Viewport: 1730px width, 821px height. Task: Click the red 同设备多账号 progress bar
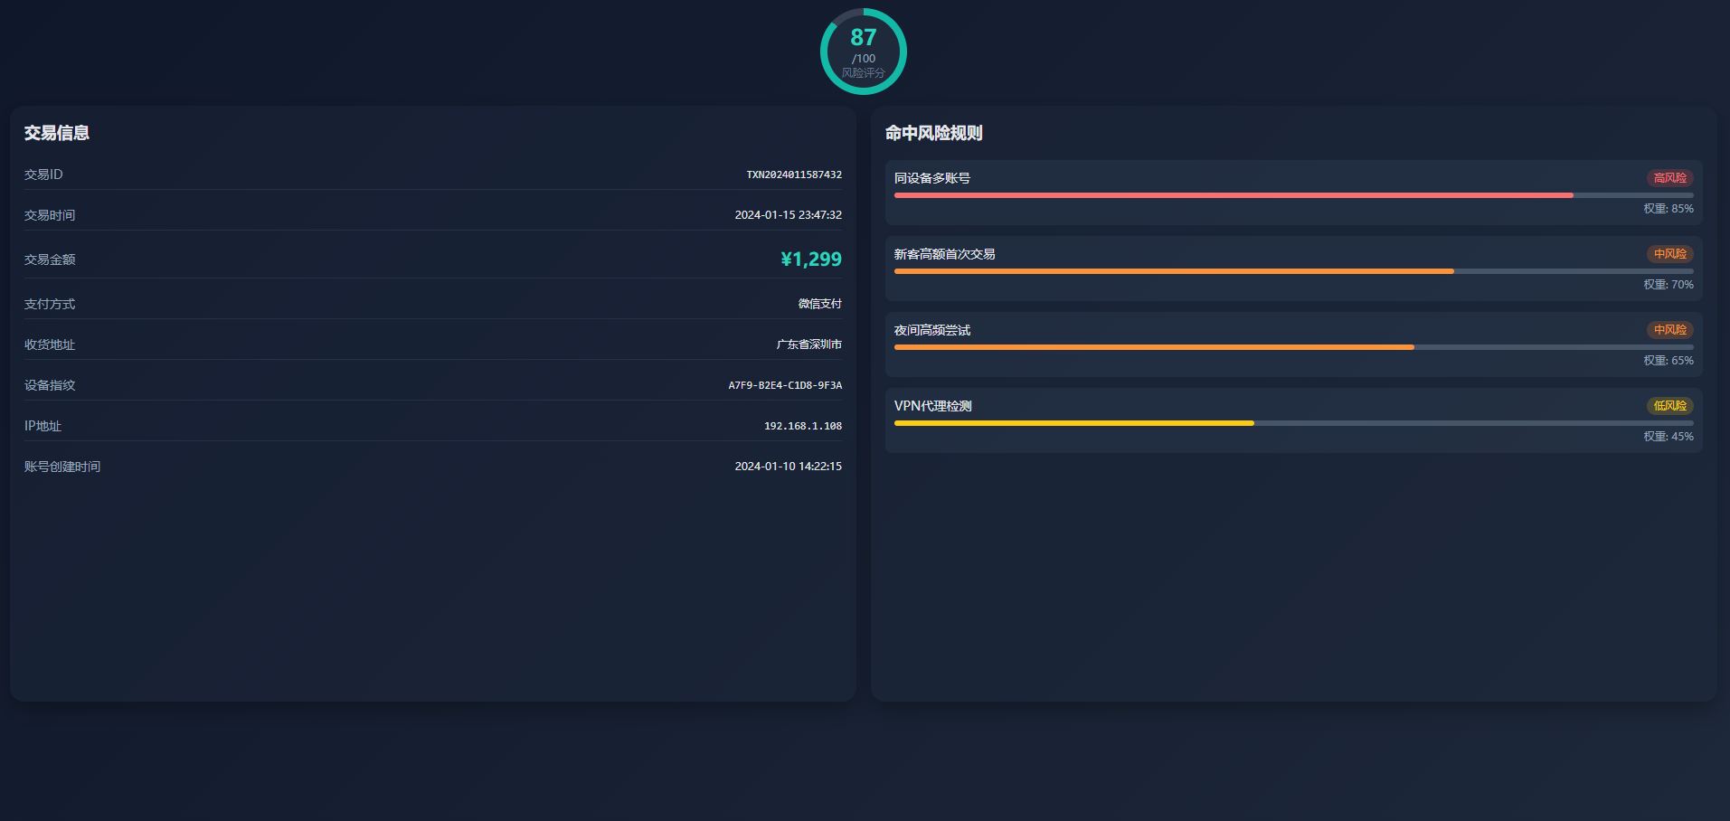pos(1234,195)
